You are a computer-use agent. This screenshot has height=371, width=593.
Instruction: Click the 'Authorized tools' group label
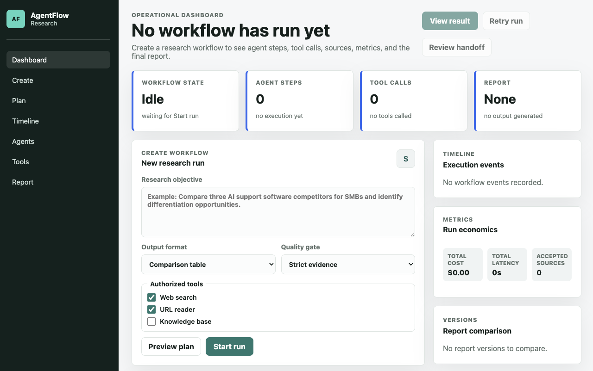(x=177, y=284)
